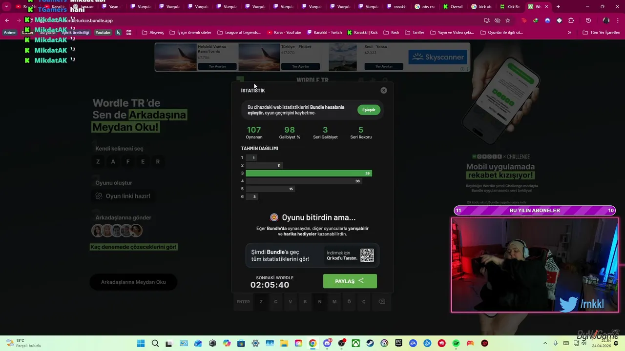
Task: Open Microsoft Store from the taskbar
Action: pos(241,344)
